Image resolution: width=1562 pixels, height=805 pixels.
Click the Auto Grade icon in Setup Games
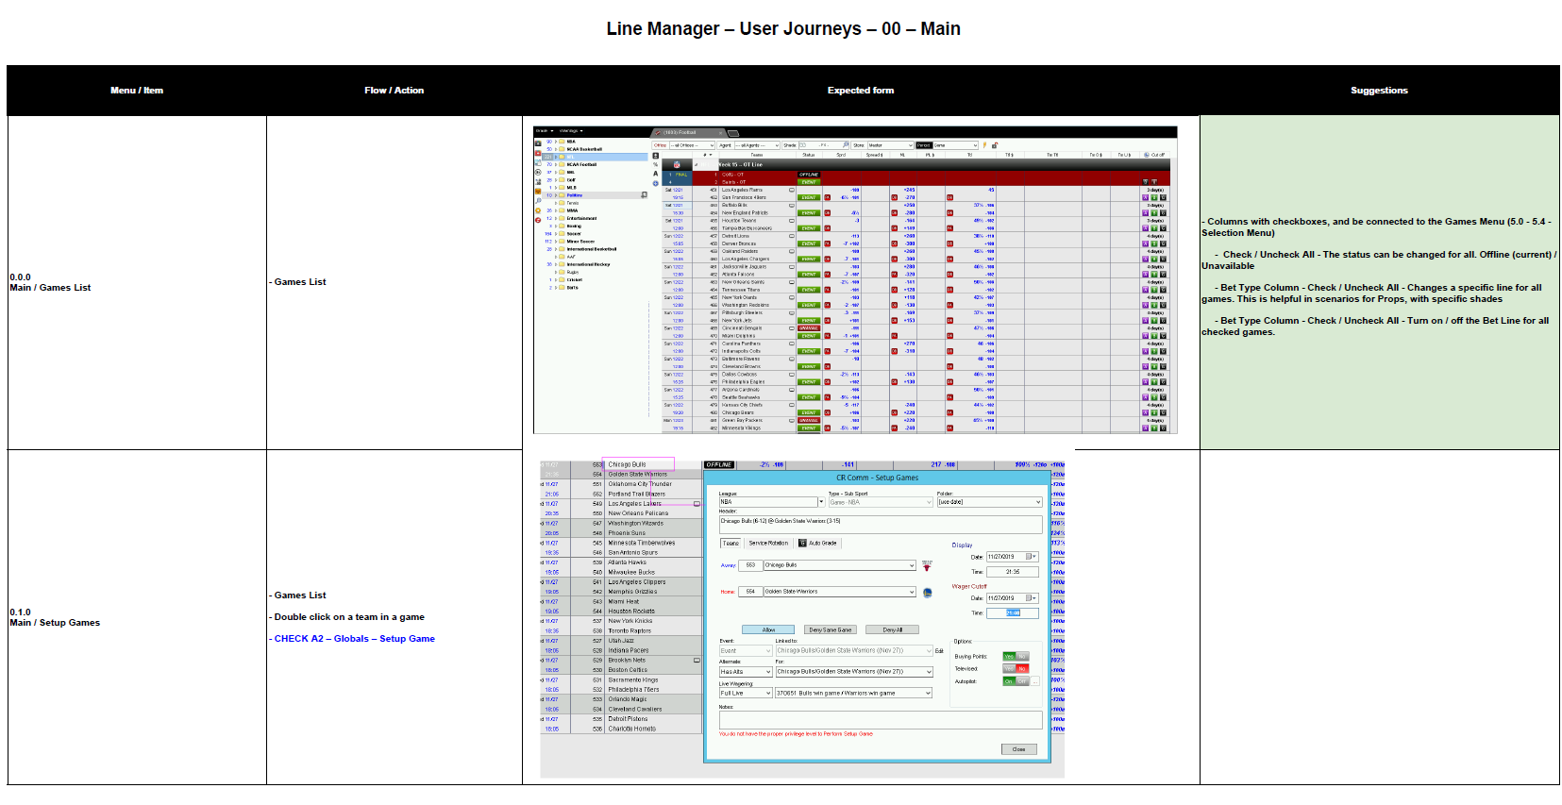coord(802,544)
